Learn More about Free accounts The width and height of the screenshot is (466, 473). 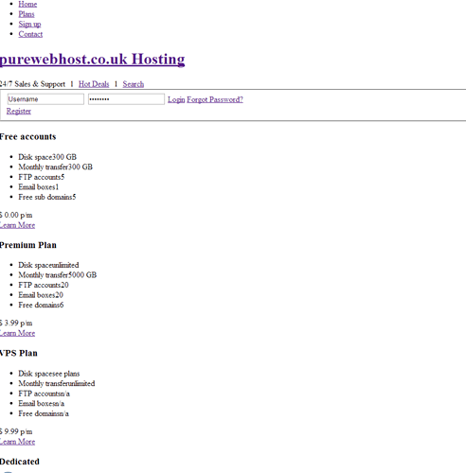point(17,225)
